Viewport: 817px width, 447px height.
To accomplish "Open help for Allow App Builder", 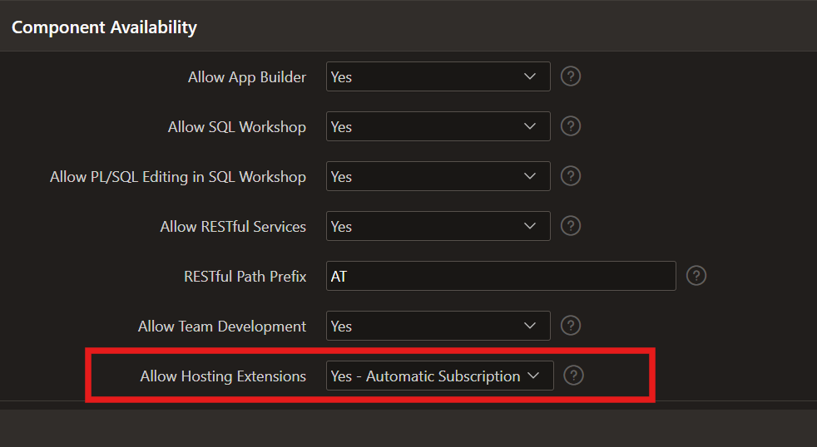I will pos(570,76).
